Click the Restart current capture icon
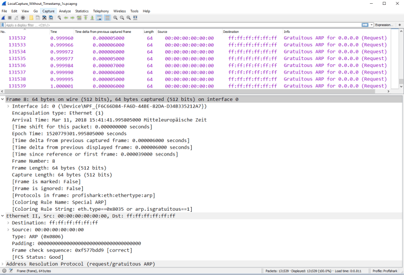404x275 pixels. [16, 18]
